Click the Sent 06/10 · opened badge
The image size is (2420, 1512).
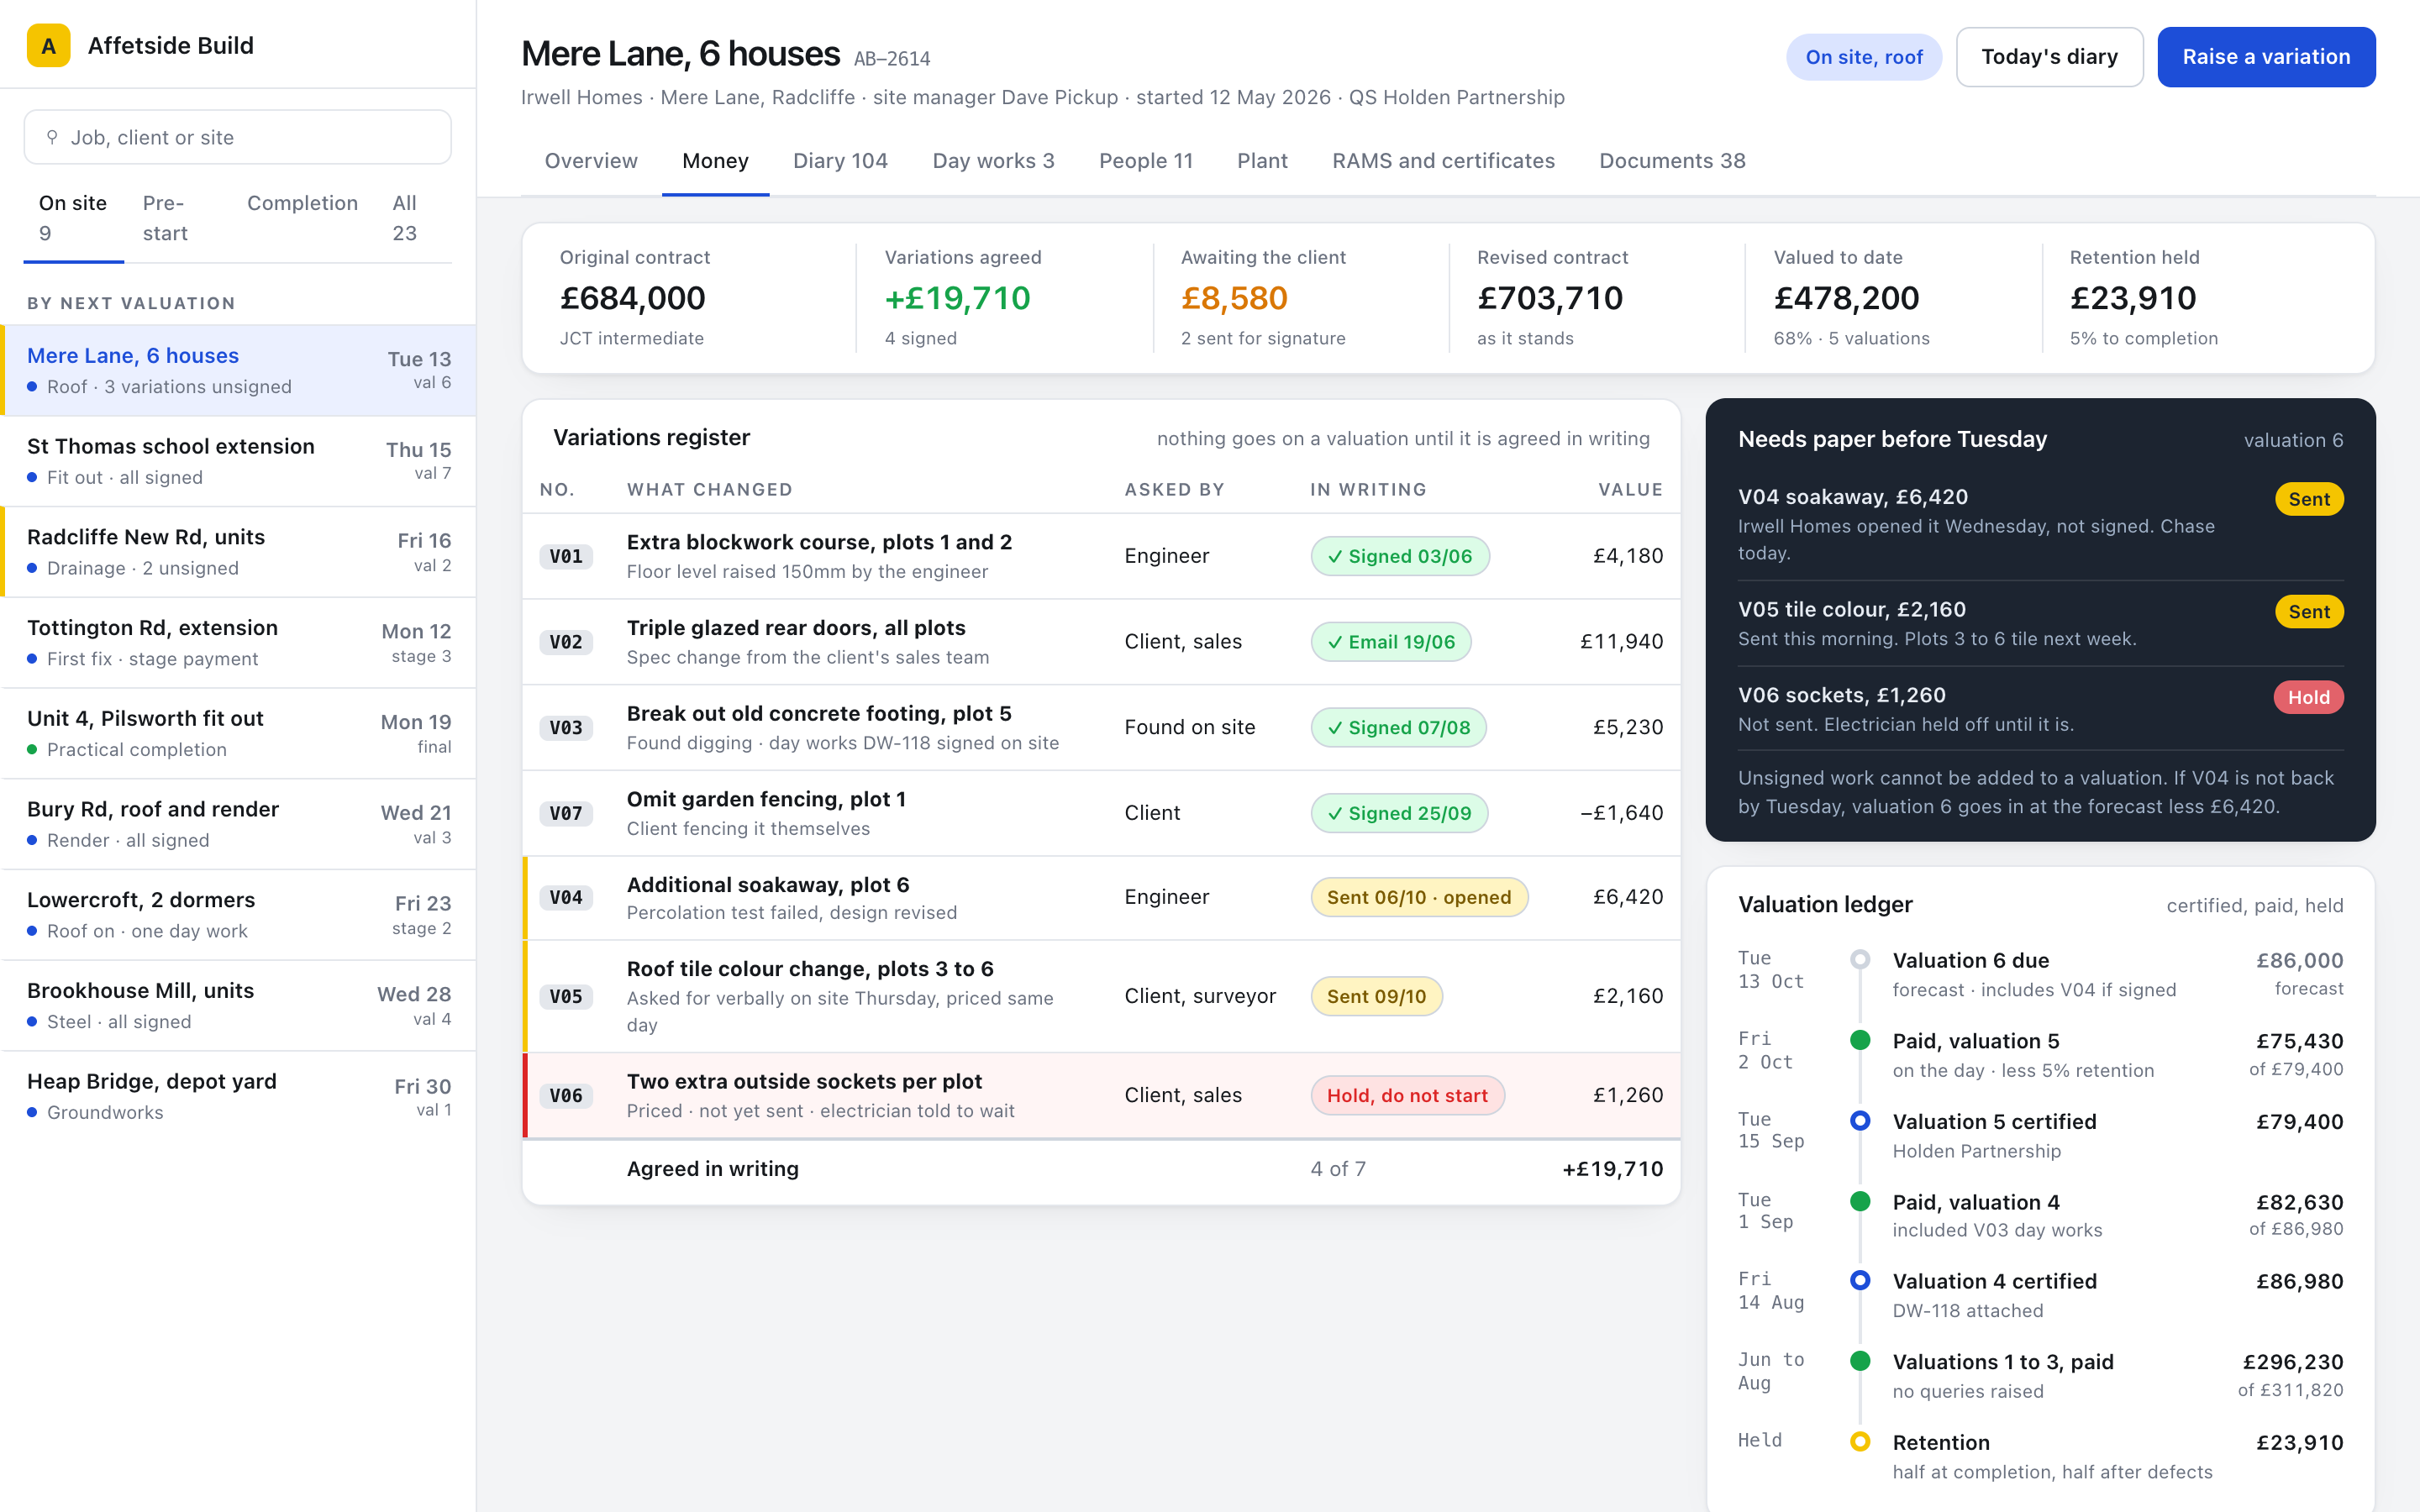(x=1419, y=897)
